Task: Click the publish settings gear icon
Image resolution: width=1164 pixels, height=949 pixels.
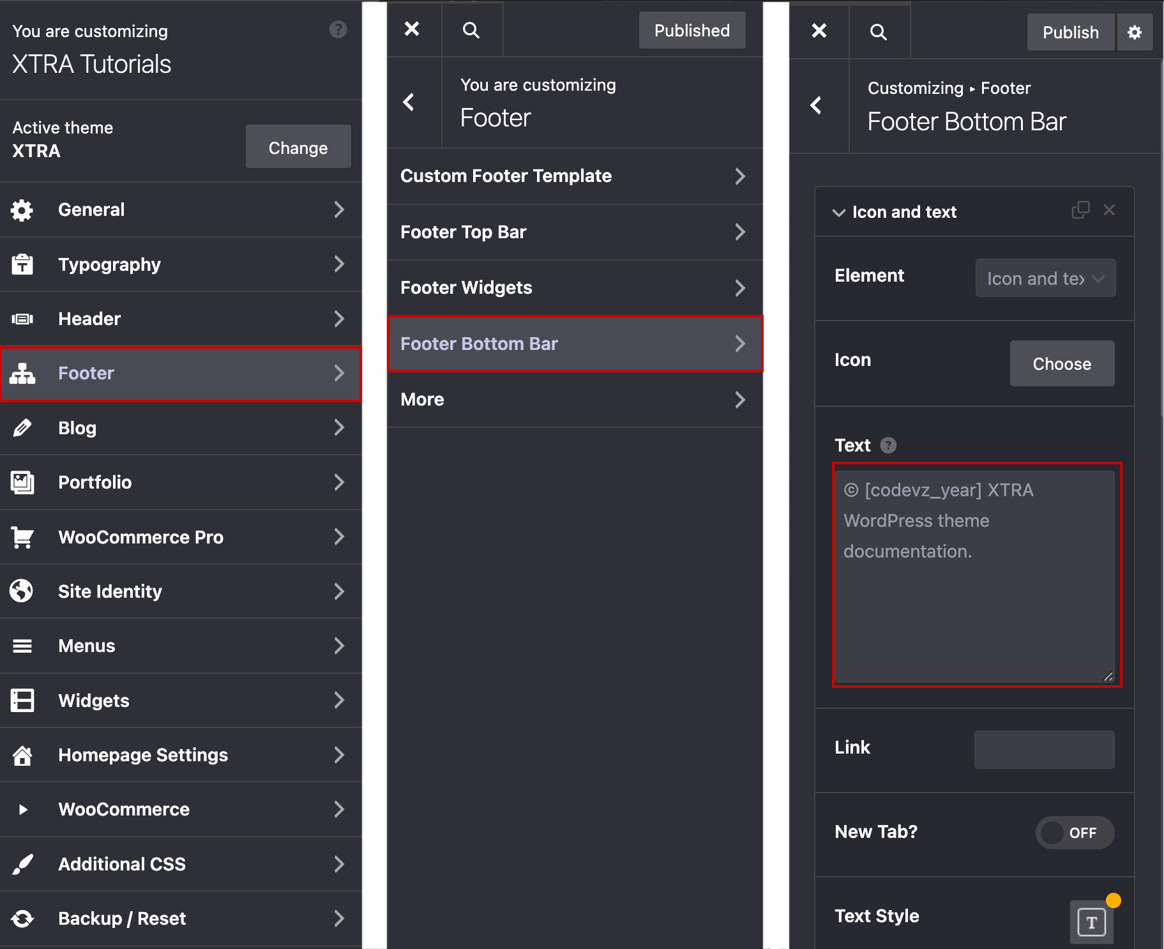Action: (x=1134, y=33)
